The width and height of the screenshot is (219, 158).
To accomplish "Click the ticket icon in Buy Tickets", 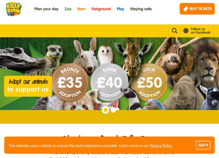I will click(x=186, y=9).
